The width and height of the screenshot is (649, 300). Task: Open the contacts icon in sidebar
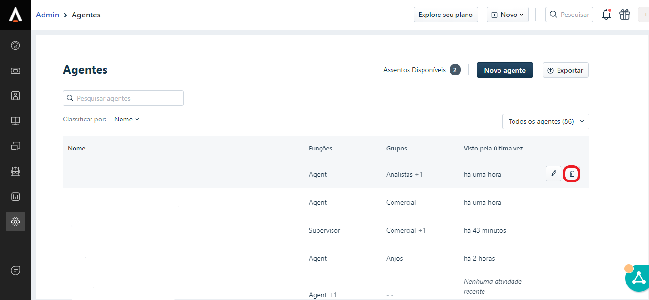[x=15, y=96]
